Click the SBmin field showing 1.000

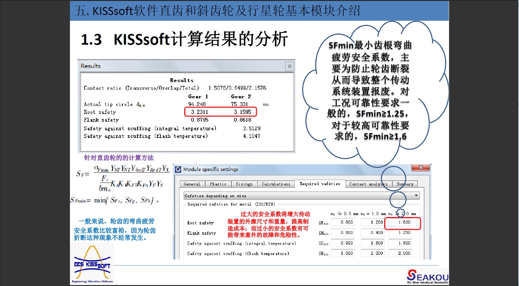tap(343, 253)
